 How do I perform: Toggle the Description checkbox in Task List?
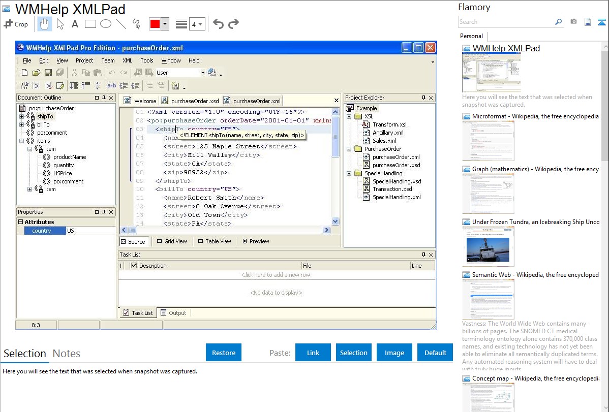click(x=134, y=265)
